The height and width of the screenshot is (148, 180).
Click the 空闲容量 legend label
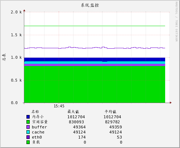coord(40,122)
